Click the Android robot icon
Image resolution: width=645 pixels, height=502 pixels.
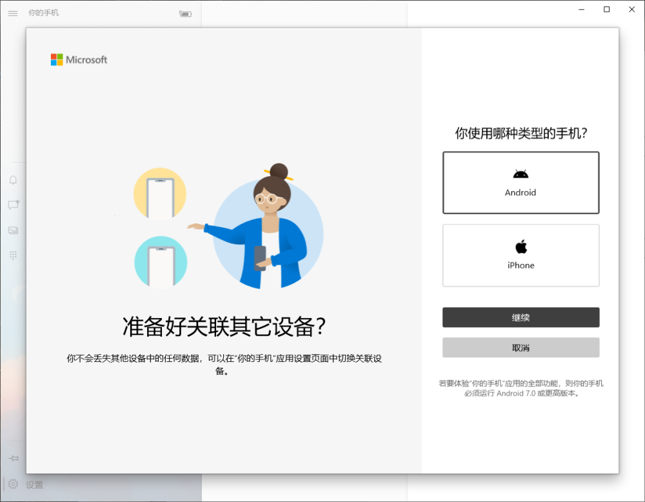pyautogui.click(x=521, y=174)
